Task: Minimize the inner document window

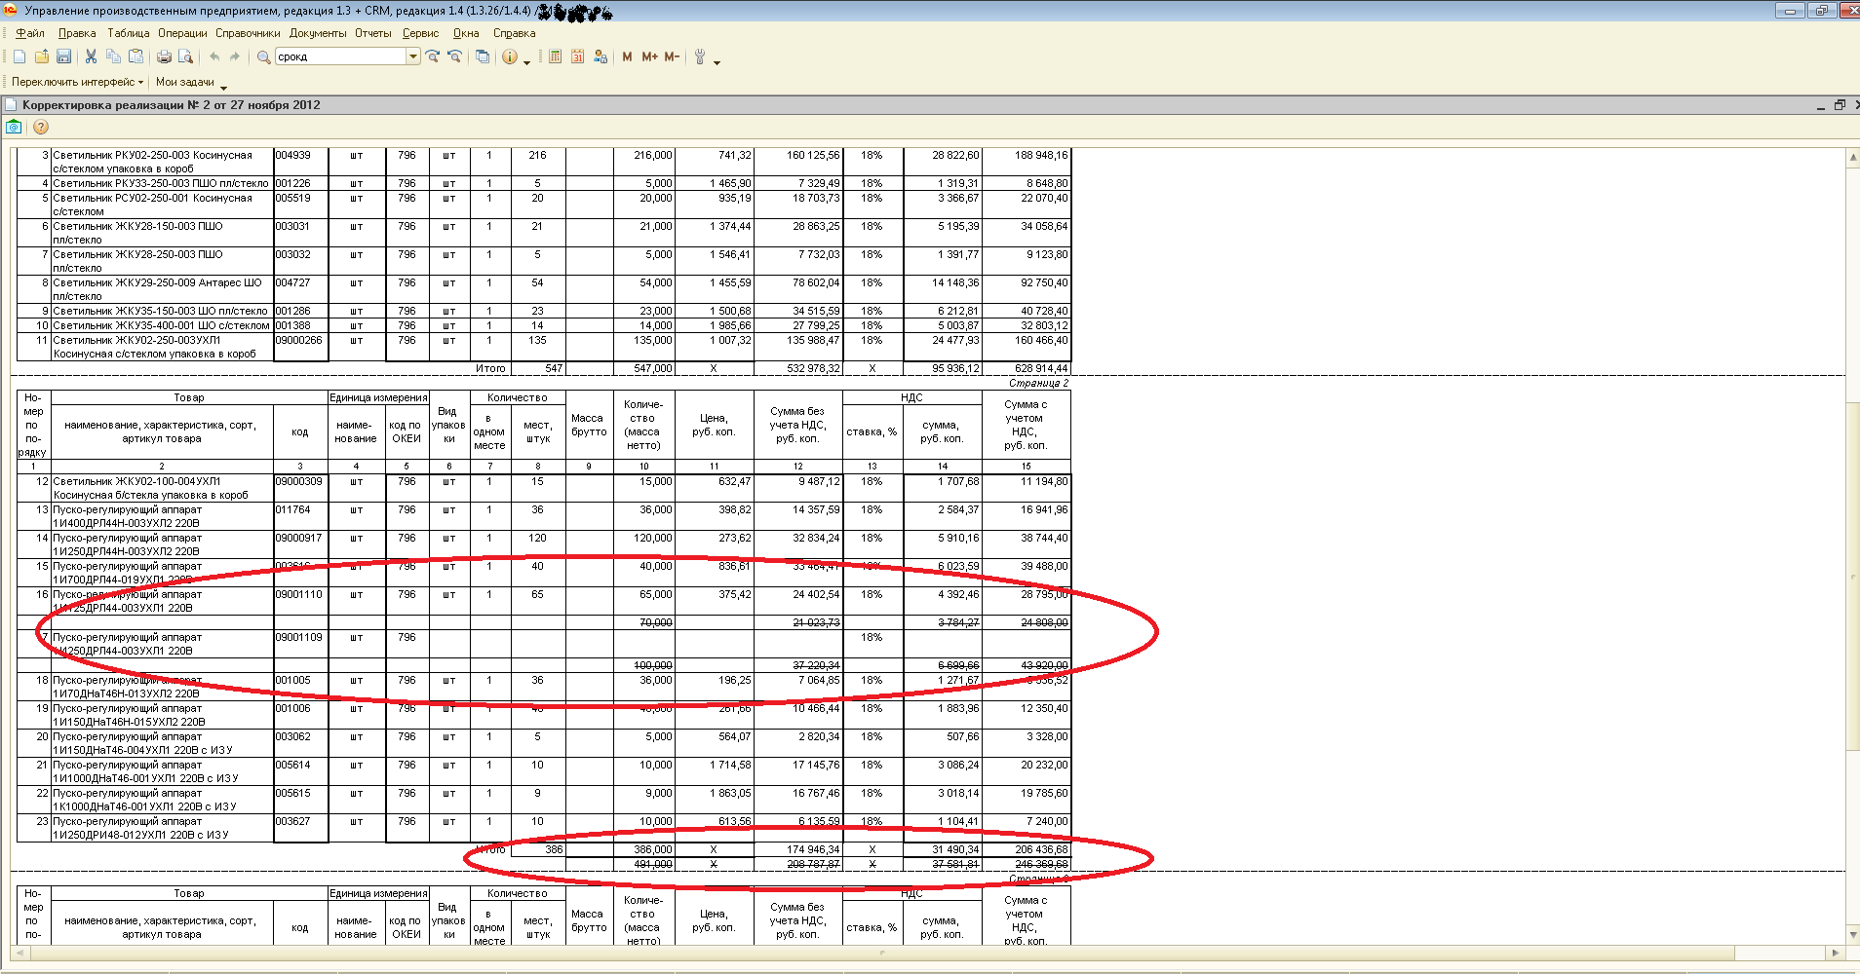Action: point(1820,105)
